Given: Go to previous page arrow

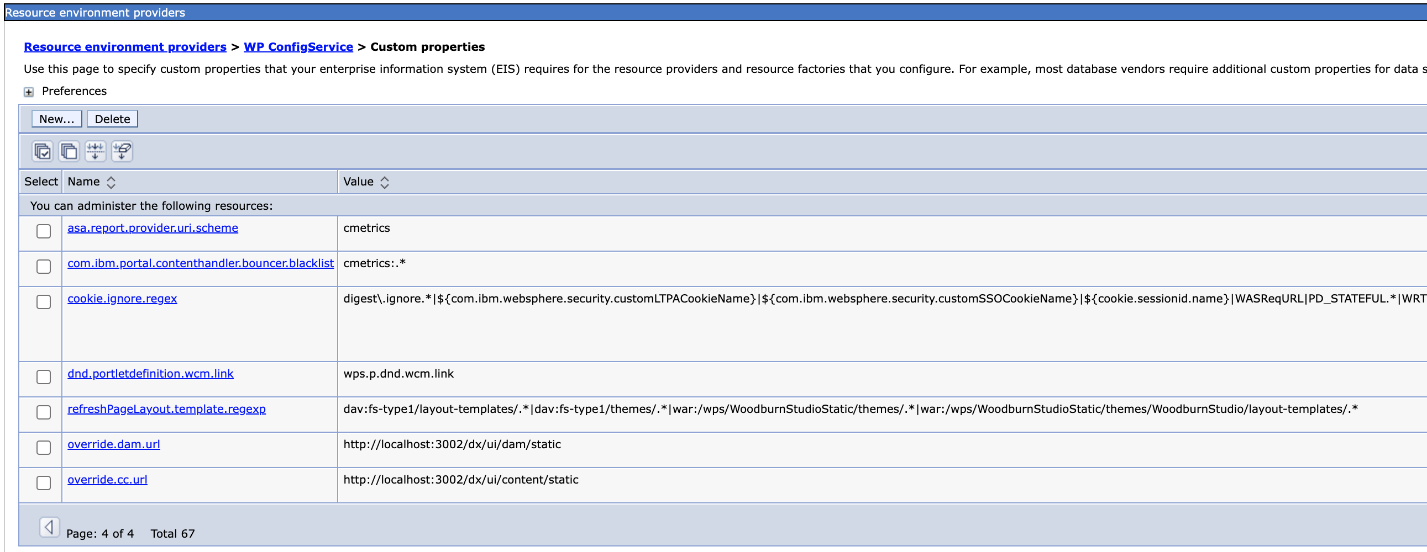Looking at the screenshot, I should 49,527.
